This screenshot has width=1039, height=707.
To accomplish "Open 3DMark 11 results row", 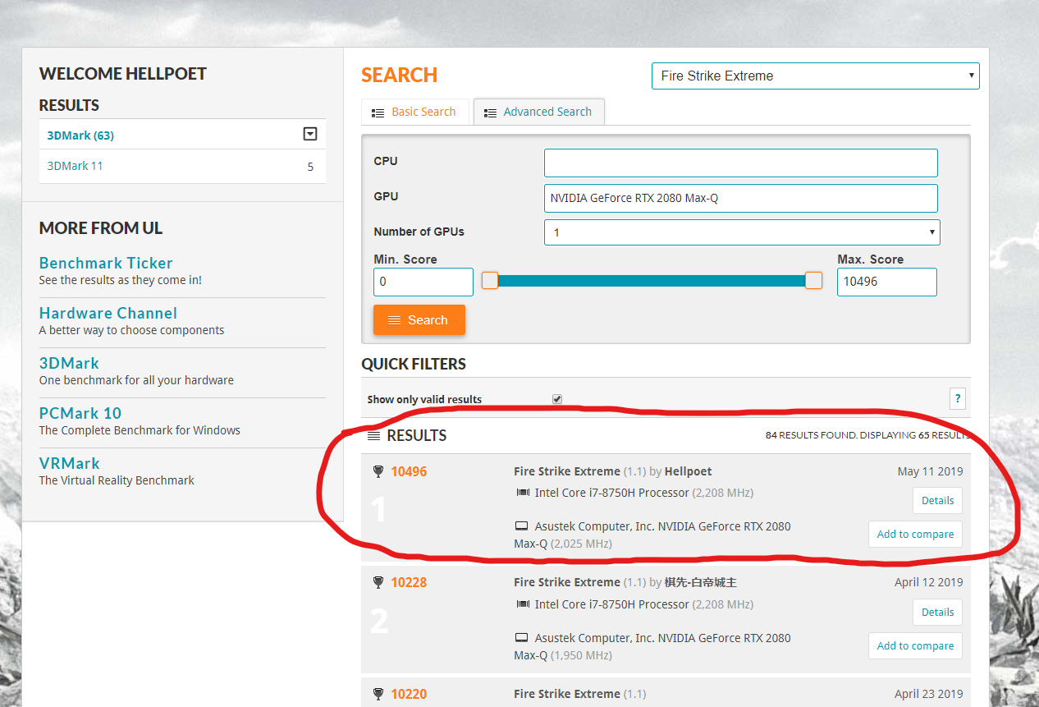I will [x=182, y=166].
